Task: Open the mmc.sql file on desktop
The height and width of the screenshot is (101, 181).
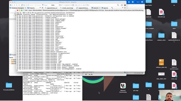Action: coord(174,75)
